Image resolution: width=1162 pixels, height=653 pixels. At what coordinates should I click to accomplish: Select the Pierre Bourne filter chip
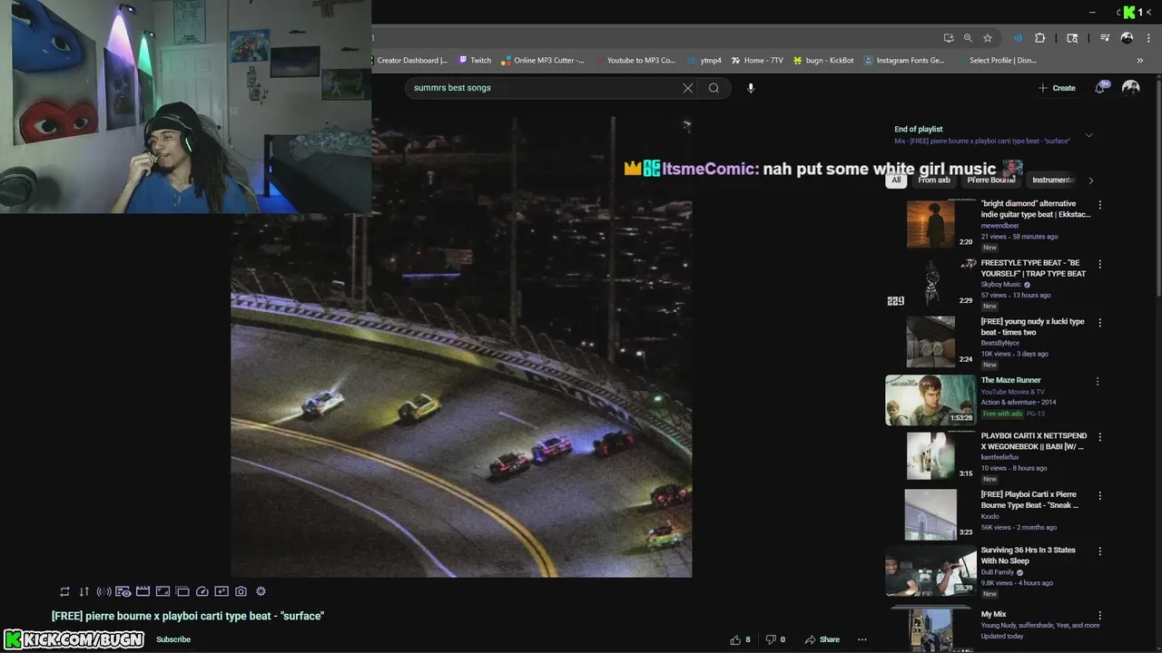pyautogui.click(x=991, y=180)
